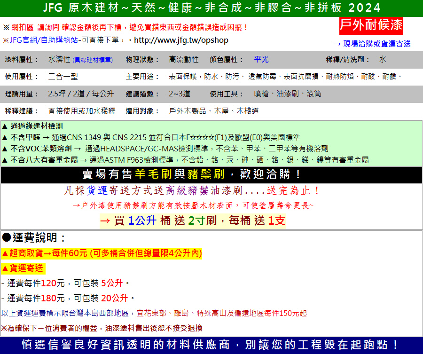Select the line starting '▲ 不含八大有害重金屬'
This screenshot has height=354, width=423.
pyautogui.click(x=185, y=160)
